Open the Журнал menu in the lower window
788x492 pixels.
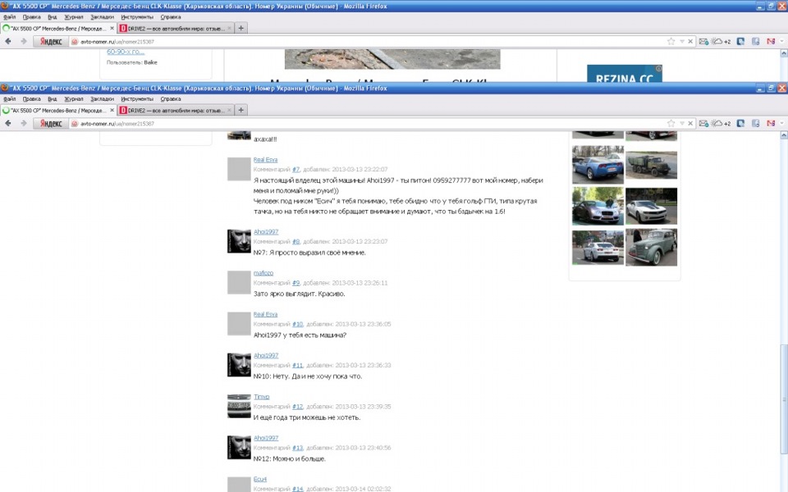pos(74,99)
